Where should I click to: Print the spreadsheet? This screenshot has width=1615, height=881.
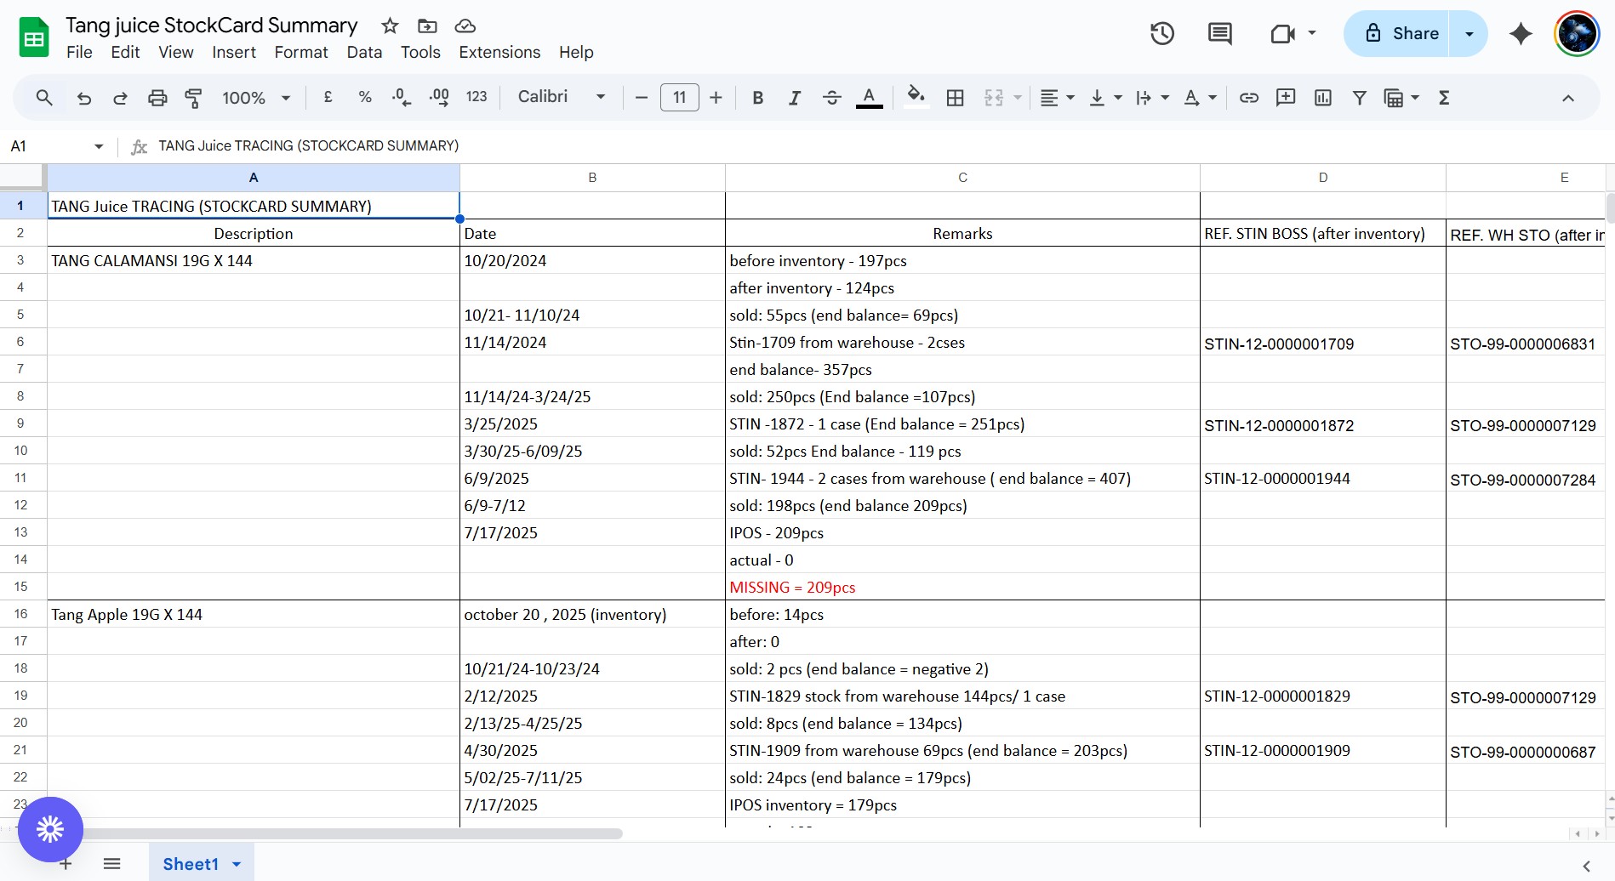click(157, 98)
